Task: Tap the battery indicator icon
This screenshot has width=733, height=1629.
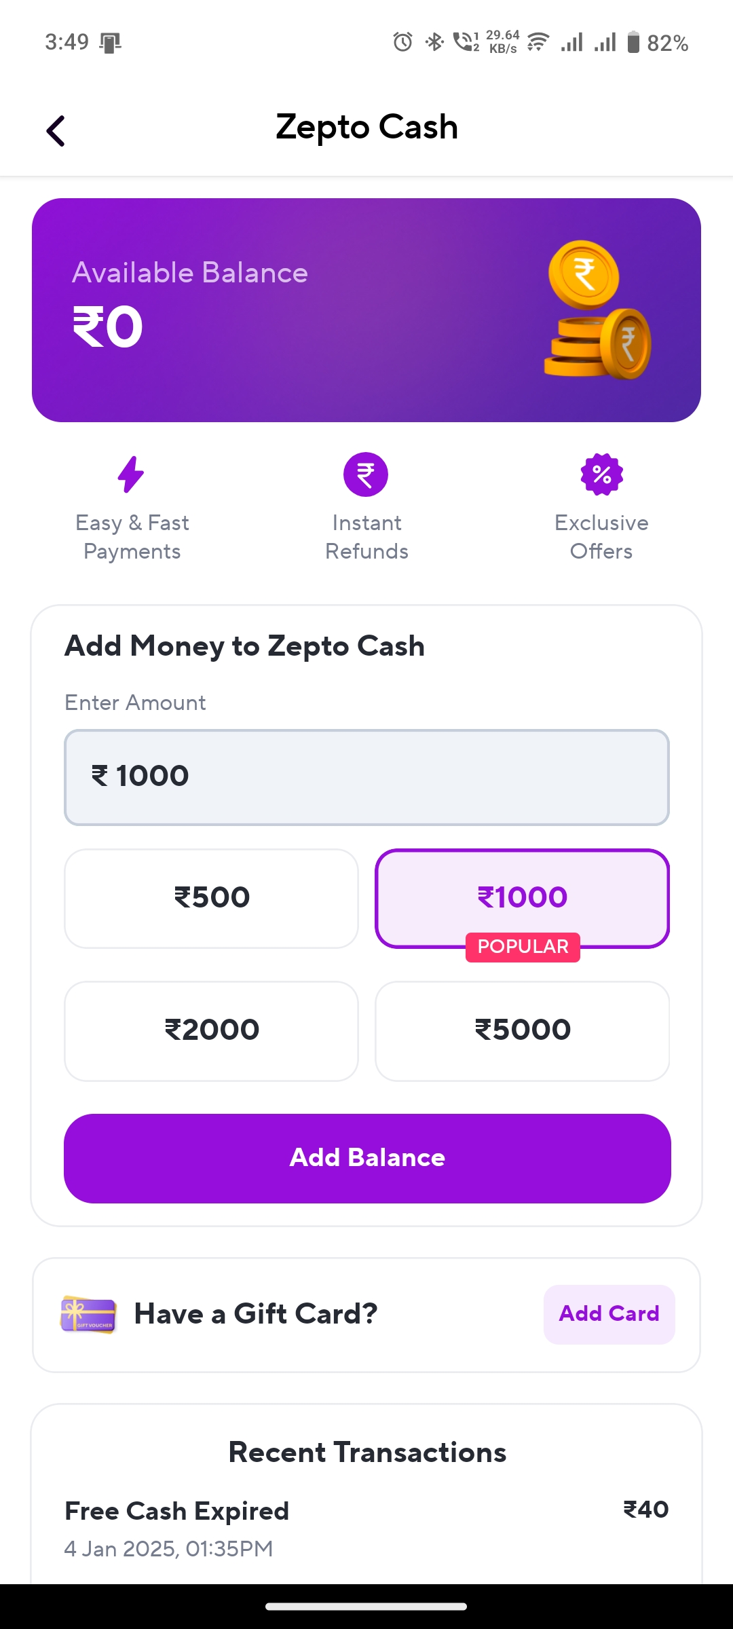Action: [x=633, y=42]
